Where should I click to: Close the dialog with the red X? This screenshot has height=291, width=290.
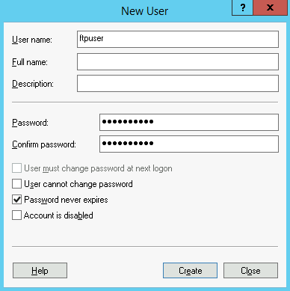[x=270, y=7]
